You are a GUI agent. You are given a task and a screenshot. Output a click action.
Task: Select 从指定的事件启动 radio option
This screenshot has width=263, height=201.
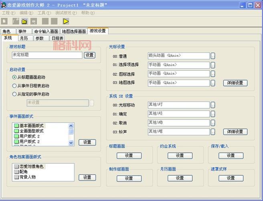14,94
